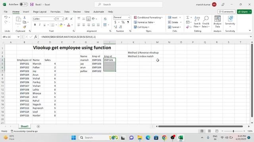This screenshot has height=142, width=254.
Task: Click the AutoSum sigma icon
Action: 188,17
